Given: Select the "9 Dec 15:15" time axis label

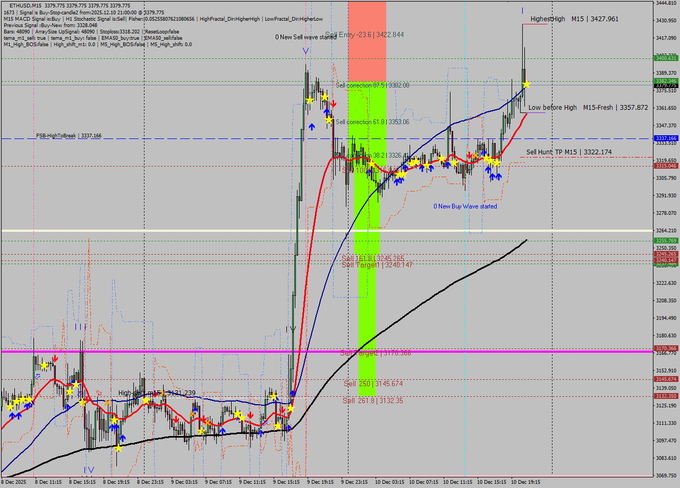Looking at the screenshot, I should tap(287, 483).
